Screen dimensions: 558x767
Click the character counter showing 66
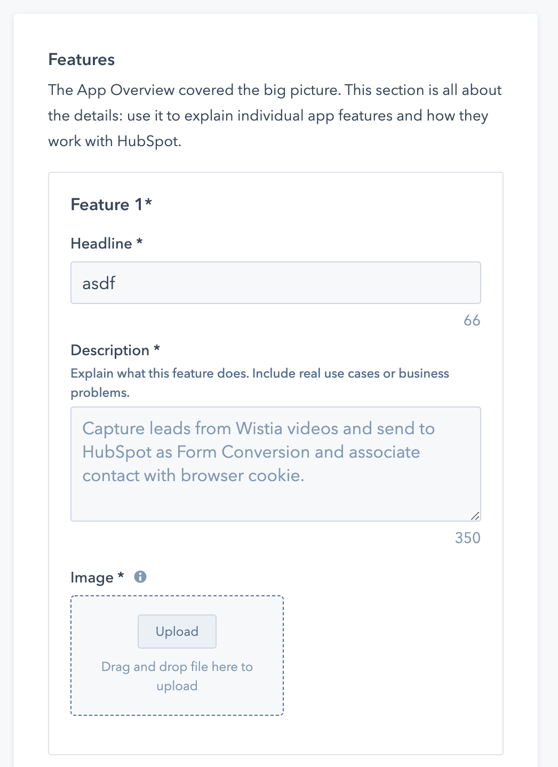tap(472, 320)
